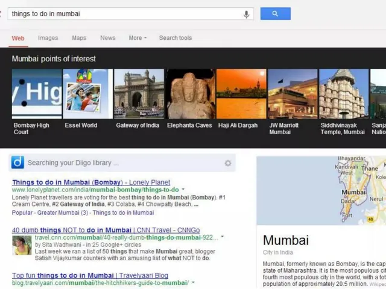Image resolution: width=386 pixels, height=289 pixels.
Task: Open the Lonely Planet Things to do result
Action: coord(91,182)
